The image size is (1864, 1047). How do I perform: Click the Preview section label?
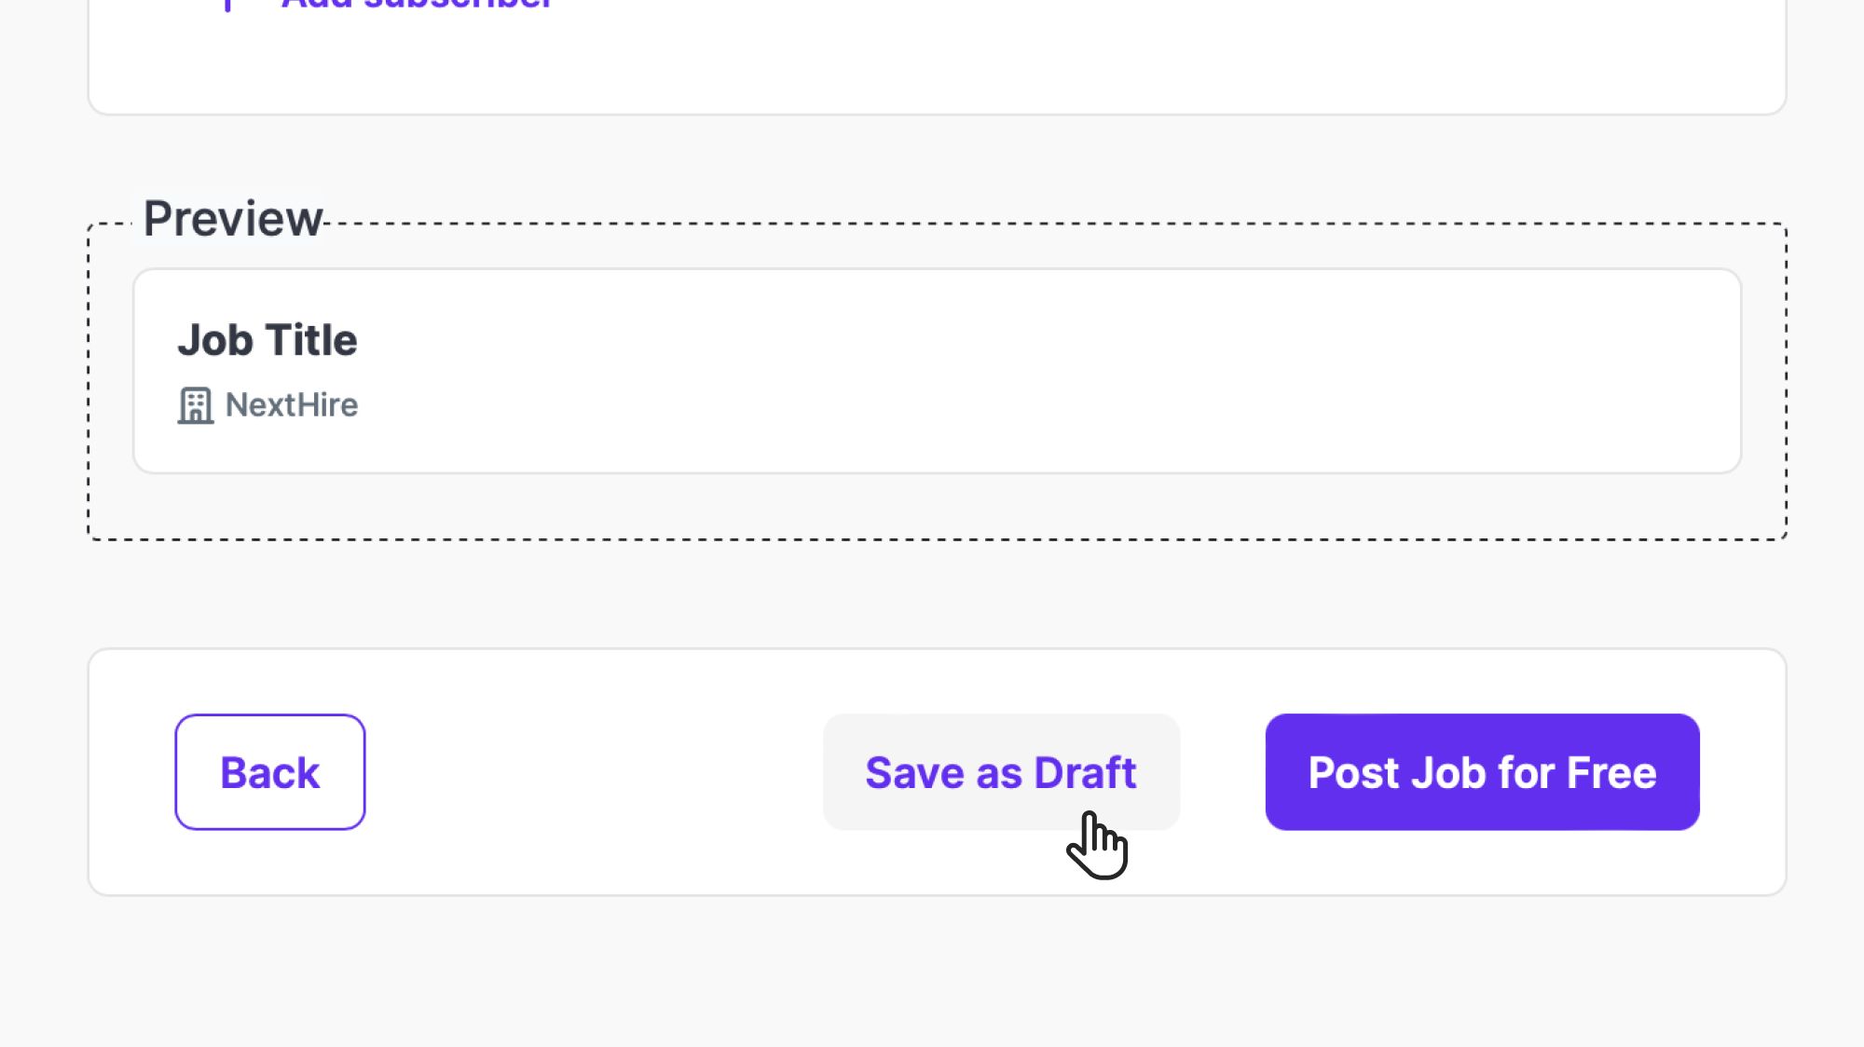click(232, 219)
